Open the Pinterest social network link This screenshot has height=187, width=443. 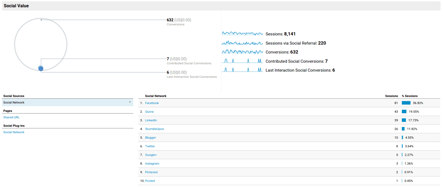pos(151,172)
